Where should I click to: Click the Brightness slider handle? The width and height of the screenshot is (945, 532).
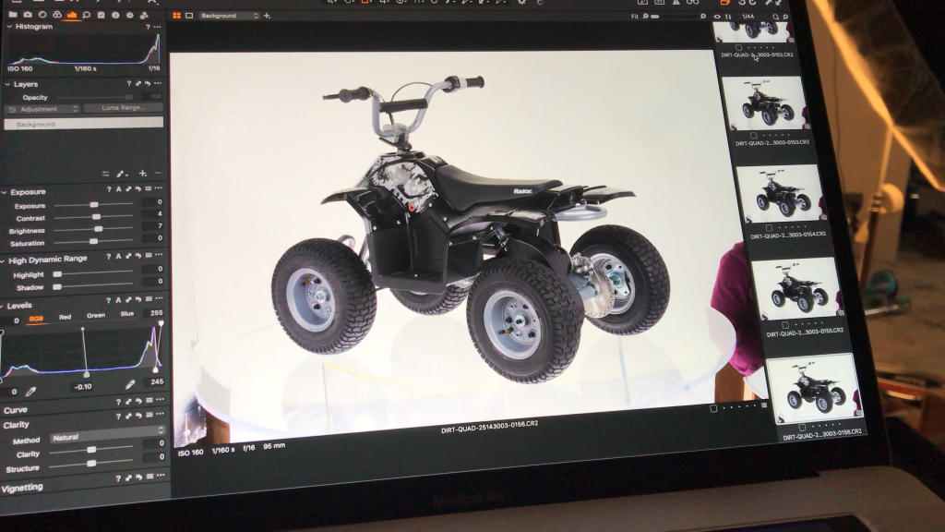96,228
